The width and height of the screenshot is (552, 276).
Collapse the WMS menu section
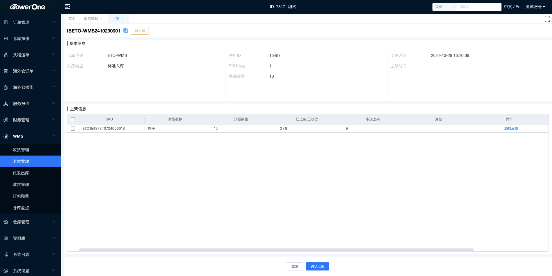click(54, 136)
